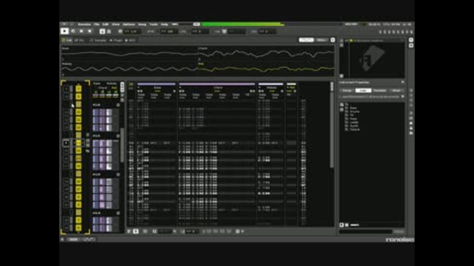
Task: Click the pattern matrix vertical scrollbar
Action: click(122, 145)
